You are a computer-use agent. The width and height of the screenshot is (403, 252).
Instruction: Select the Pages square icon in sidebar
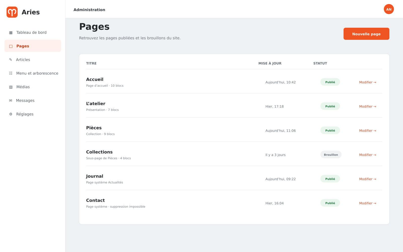point(11,46)
